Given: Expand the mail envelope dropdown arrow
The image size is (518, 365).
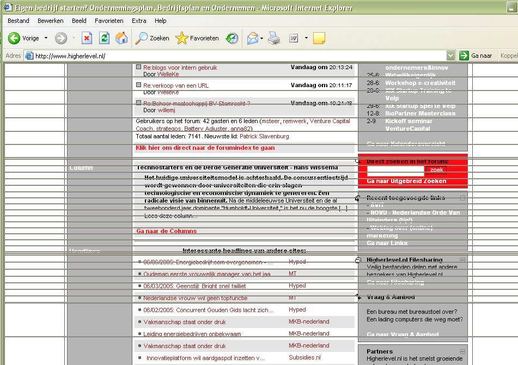Looking at the screenshot, I should [x=262, y=38].
